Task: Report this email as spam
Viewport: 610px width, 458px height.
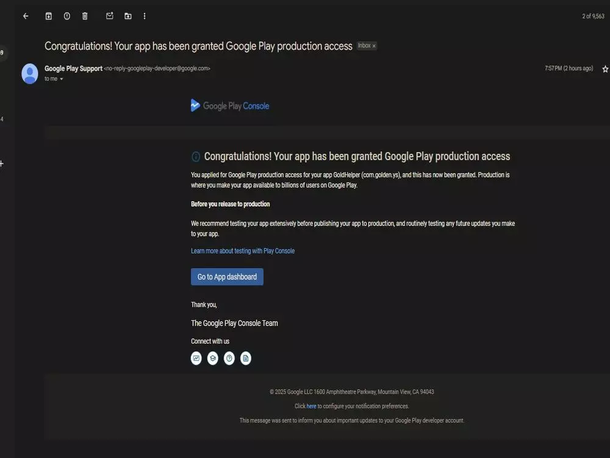Action: pyautogui.click(x=66, y=16)
